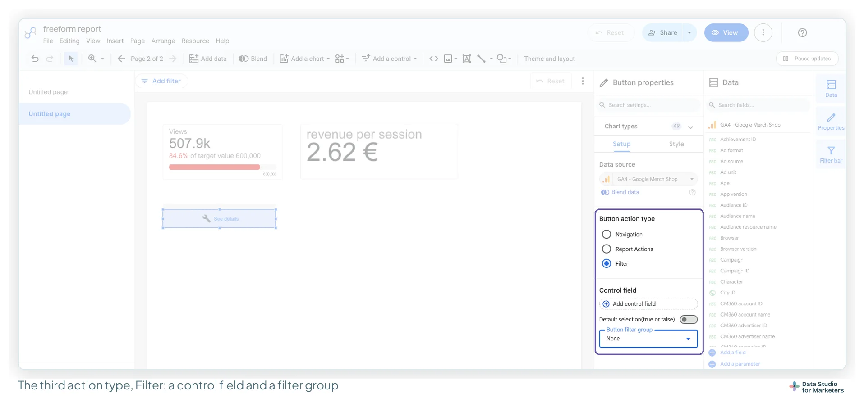Activate the selection mode cursor tool
Image resolution: width=864 pixels, height=403 pixels.
click(71, 59)
